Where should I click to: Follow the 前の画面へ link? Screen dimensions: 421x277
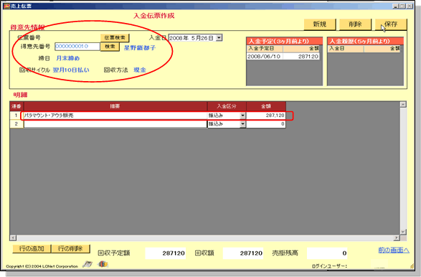pyautogui.click(x=394, y=250)
